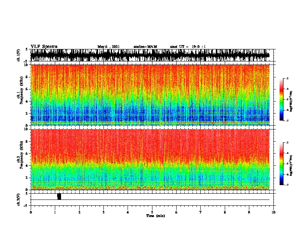The width and height of the screenshot is (308, 238).
Task: Click the 'ch.3(V)' axis label
Action: coord(19,199)
